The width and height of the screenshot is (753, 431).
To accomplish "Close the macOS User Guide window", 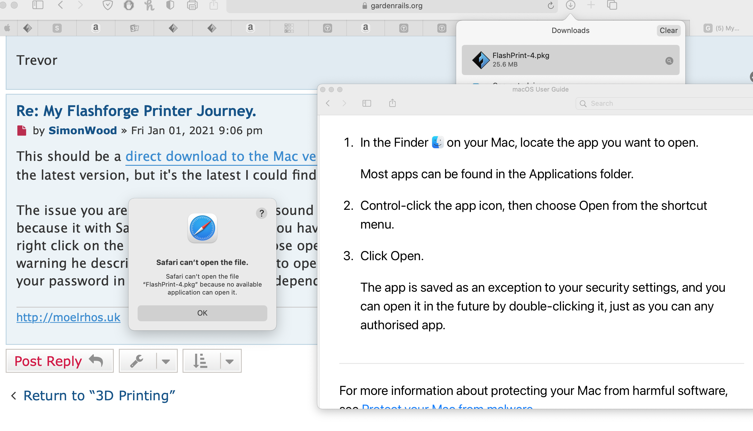I will point(323,89).
